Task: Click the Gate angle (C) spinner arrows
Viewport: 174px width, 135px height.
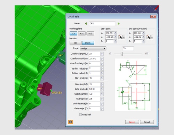Action: point(102,109)
